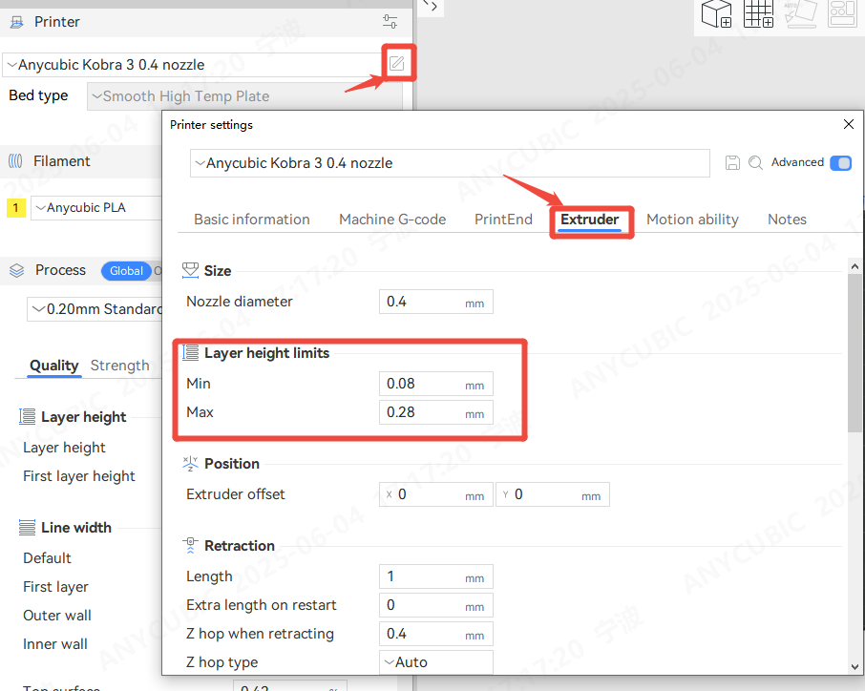Click the Z hop when retracting field

click(435, 634)
